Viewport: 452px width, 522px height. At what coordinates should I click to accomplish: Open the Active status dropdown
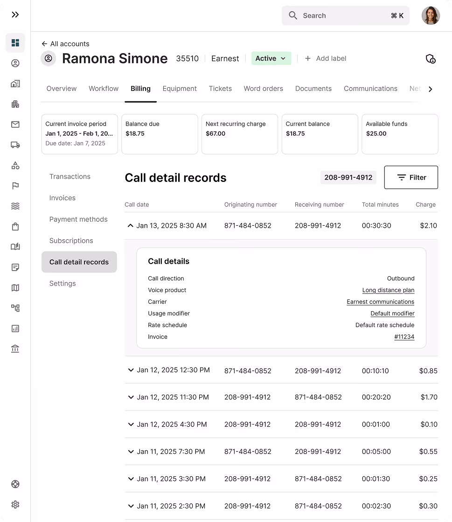point(271,58)
